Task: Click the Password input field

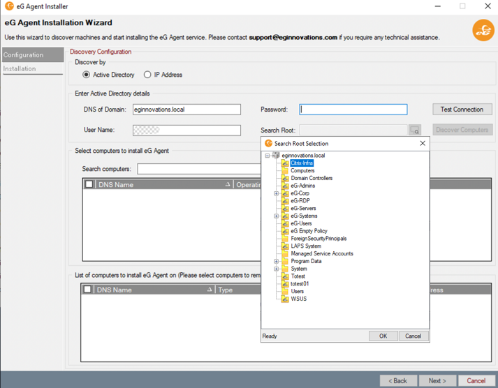Action: click(x=353, y=110)
